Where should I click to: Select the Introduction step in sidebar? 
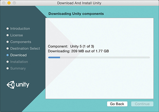click(20, 29)
